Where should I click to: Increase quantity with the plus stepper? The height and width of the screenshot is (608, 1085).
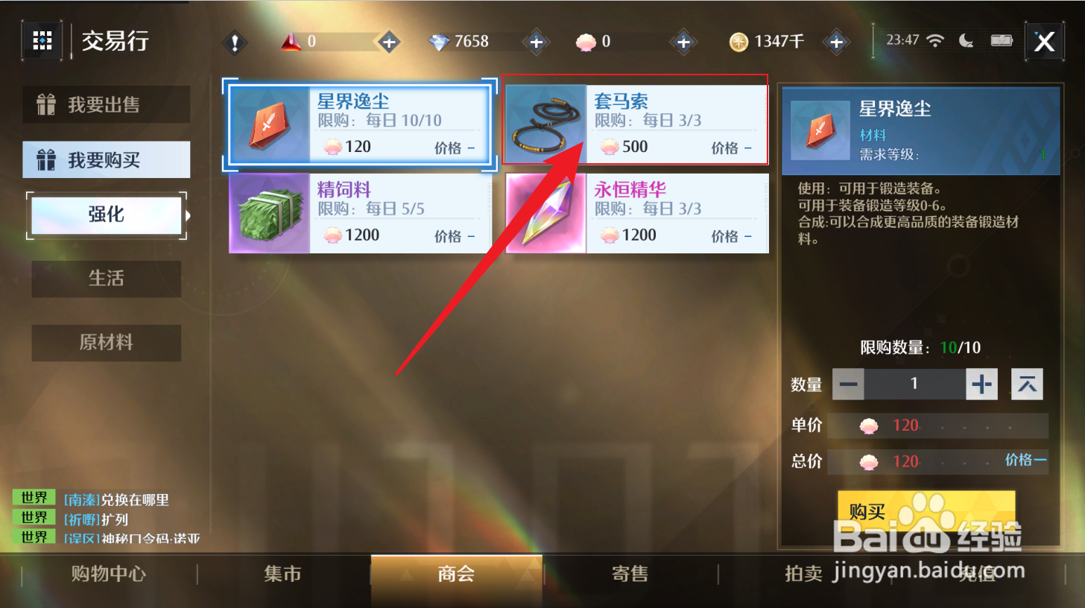click(x=982, y=384)
